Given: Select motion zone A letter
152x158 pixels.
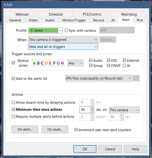Looking at the screenshot, I should 34,63.
